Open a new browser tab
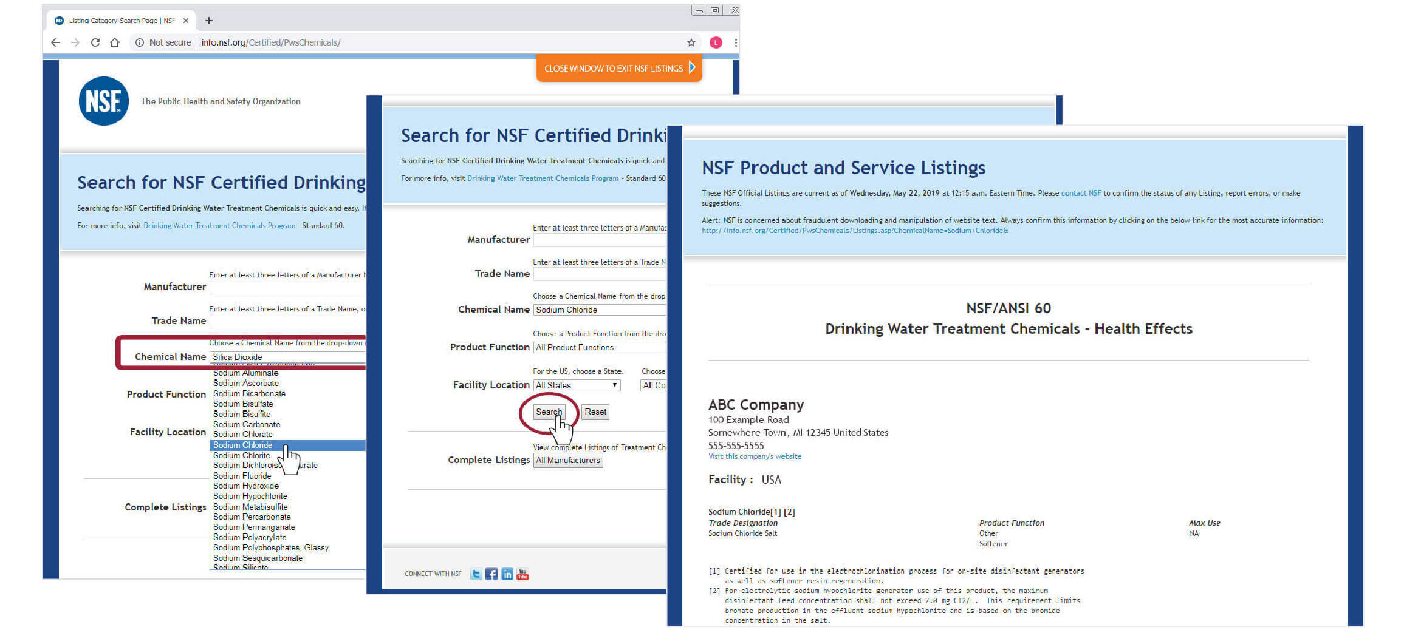The height and width of the screenshot is (630, 1404). pos(209,20)
